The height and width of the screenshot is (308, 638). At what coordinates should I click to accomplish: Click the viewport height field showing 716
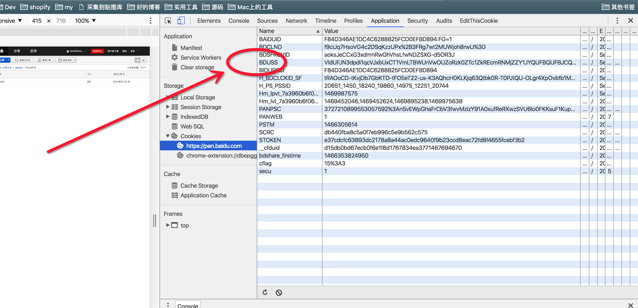61,21
